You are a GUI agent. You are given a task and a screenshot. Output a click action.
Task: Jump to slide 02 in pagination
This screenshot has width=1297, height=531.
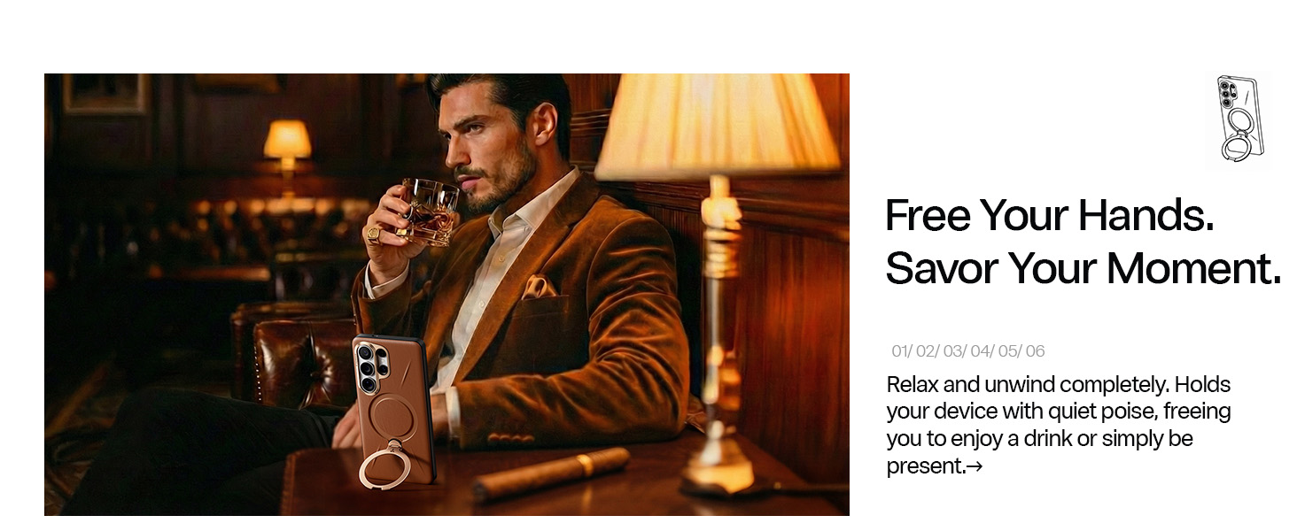(x=928, y=351)
